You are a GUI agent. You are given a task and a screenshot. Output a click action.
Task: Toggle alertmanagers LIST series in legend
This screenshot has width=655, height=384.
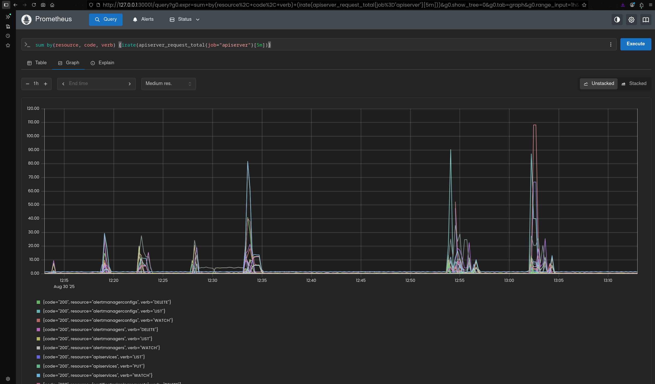coord(95,339)
